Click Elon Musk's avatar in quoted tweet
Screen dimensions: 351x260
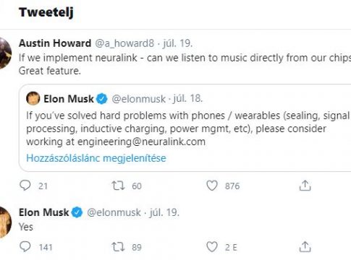point(33,98)
